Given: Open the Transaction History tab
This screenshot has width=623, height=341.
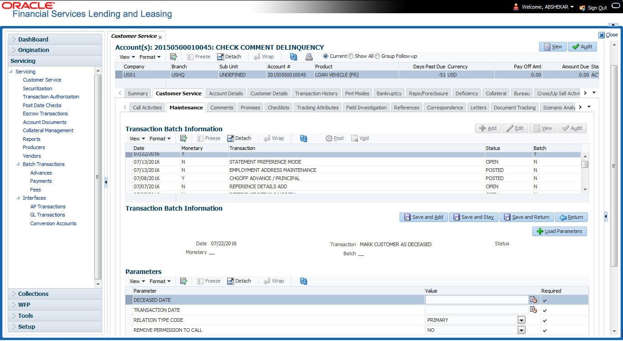Looking at the screenshot, I should coord(316,93).
